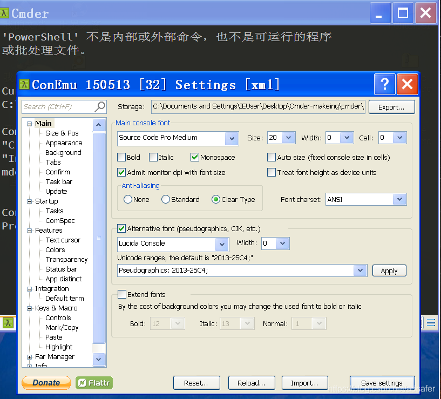Image resolution: width=441 pixels, height=399 pixels.
Task: Click the yellow Donate button
Action: pos(46,383)
